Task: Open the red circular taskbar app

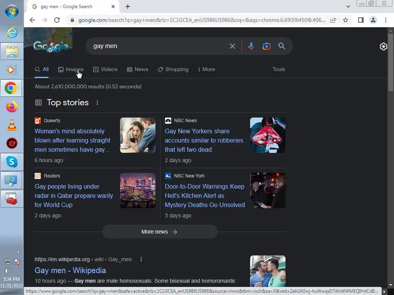Action: click(x=12, y=144)
